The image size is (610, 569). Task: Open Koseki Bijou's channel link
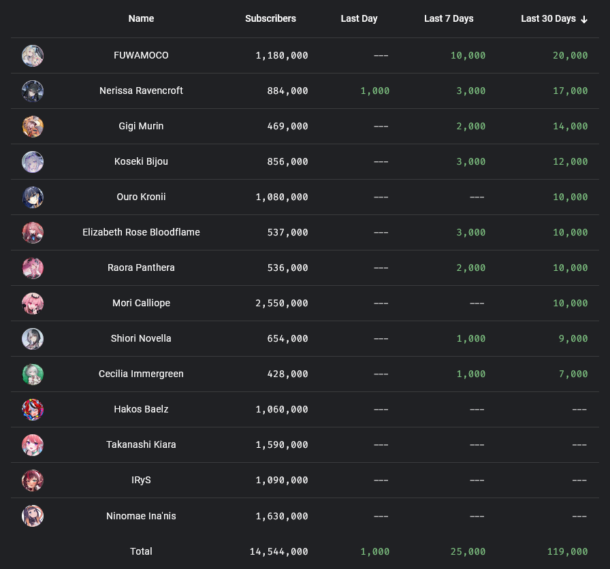(141, 162)
